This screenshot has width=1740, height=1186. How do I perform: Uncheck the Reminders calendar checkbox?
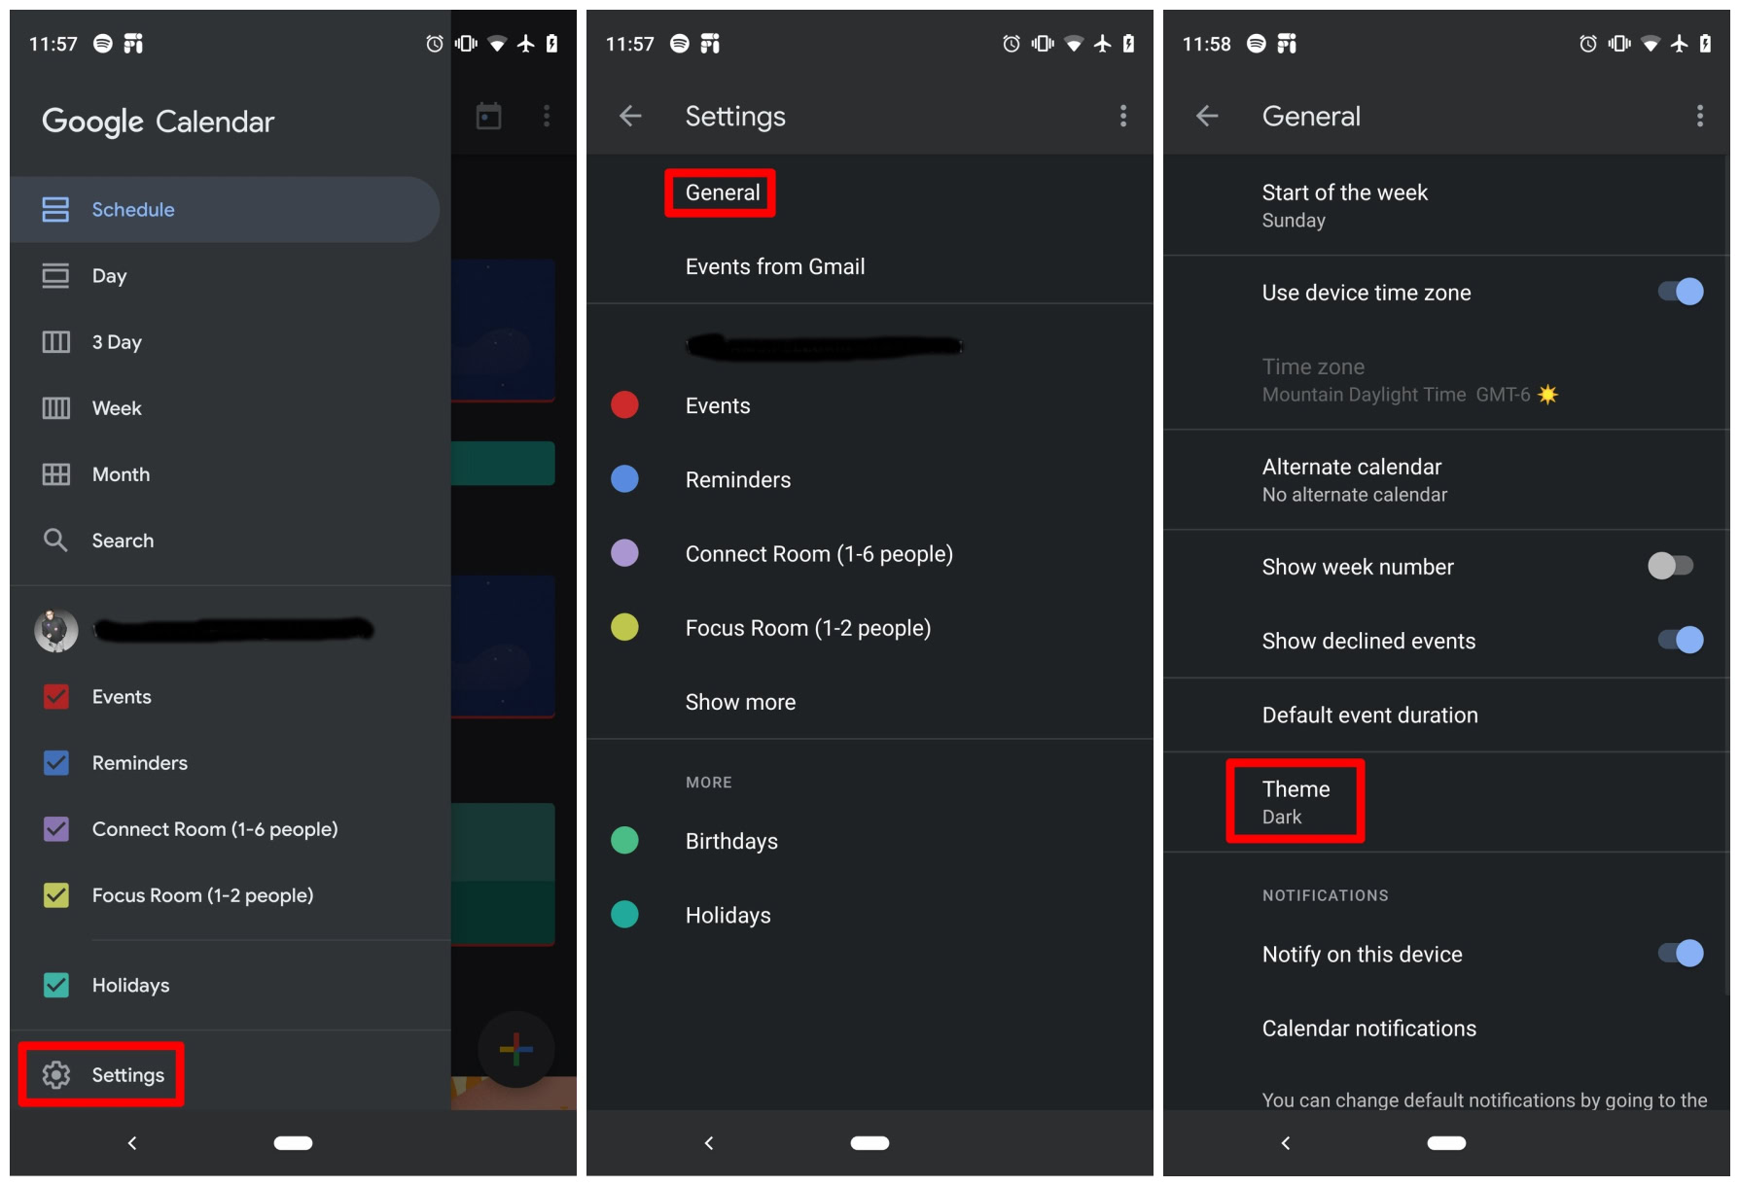pyautogui.click(x=56, y=762)
